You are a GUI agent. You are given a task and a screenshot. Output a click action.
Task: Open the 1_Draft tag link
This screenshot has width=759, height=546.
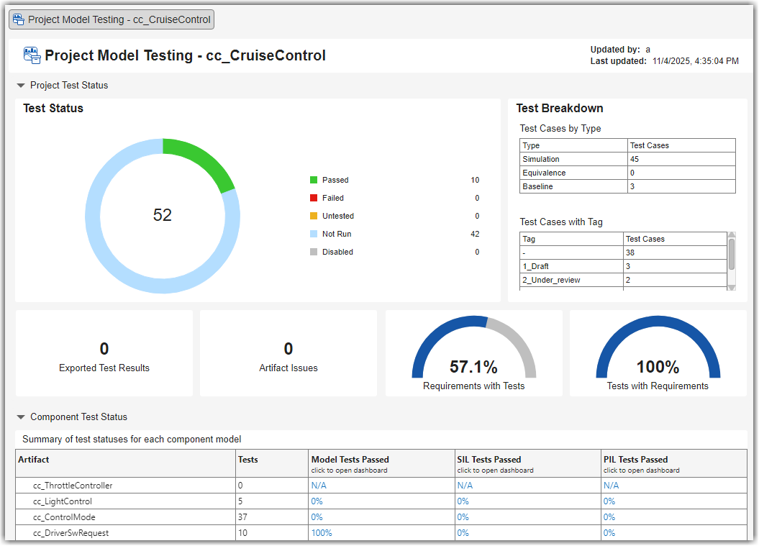[x=535, y=266]
